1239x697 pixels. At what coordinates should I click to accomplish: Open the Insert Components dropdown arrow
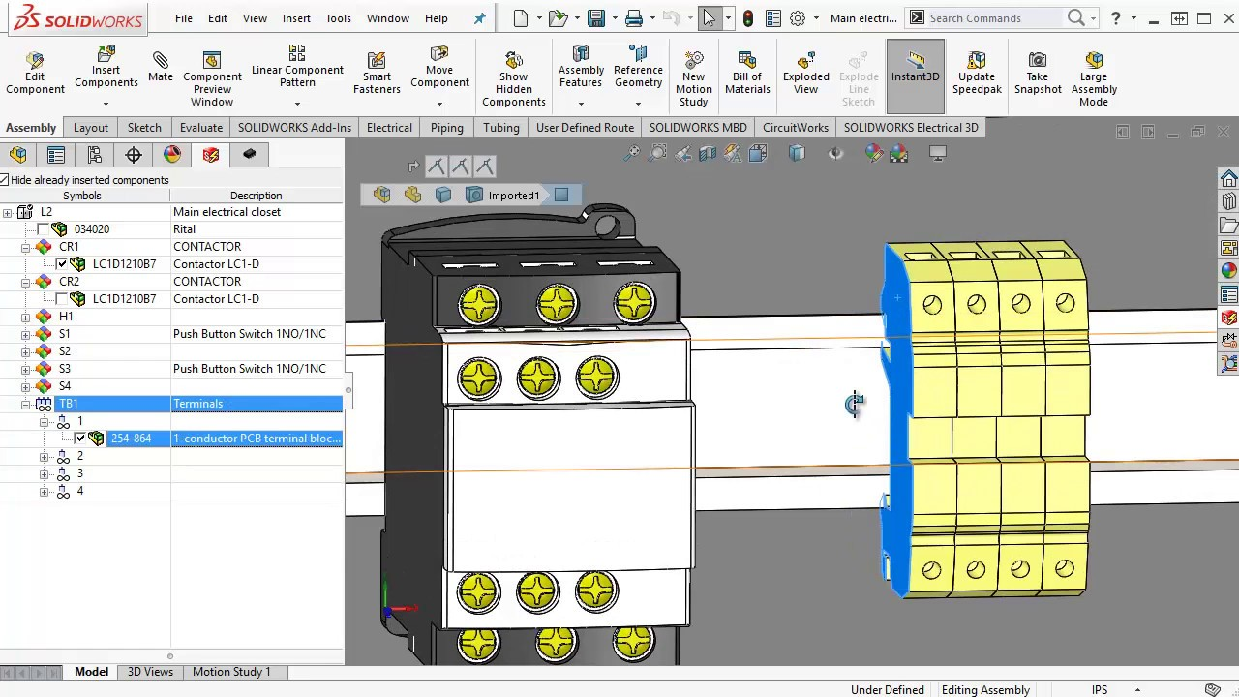point(106,104)
